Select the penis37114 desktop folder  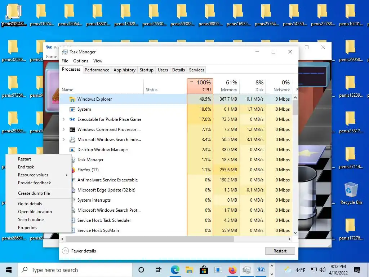(x=351, y=158)
